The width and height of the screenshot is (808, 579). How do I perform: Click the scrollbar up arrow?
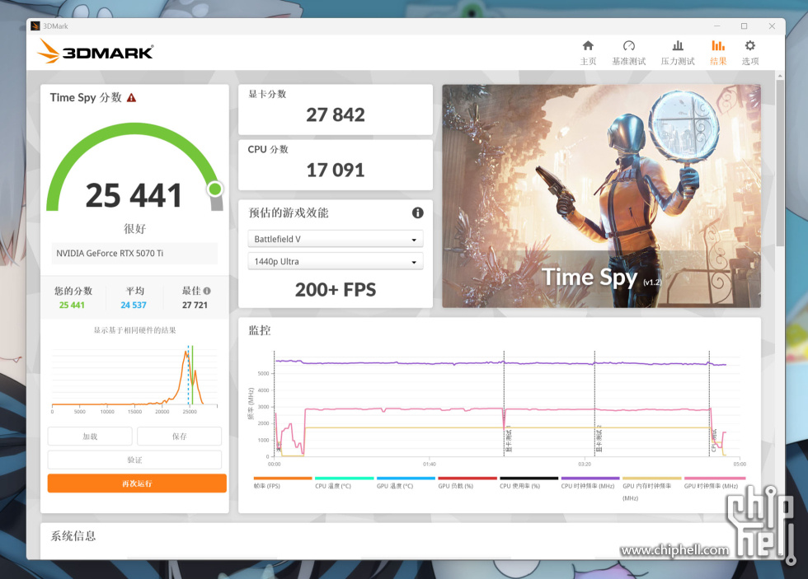pyautogui.click(x=780, y=76)
